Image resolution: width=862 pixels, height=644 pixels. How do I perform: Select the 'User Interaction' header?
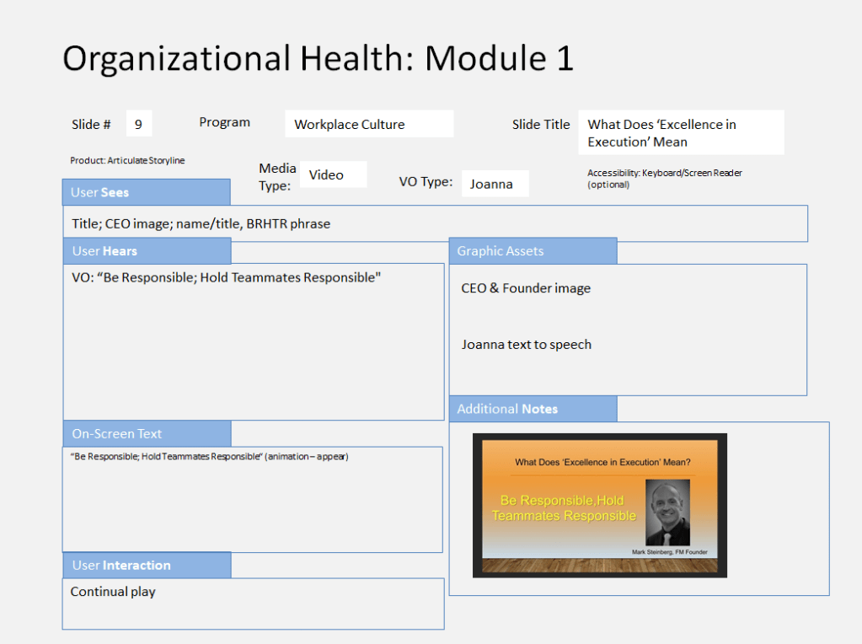(146, 566)
